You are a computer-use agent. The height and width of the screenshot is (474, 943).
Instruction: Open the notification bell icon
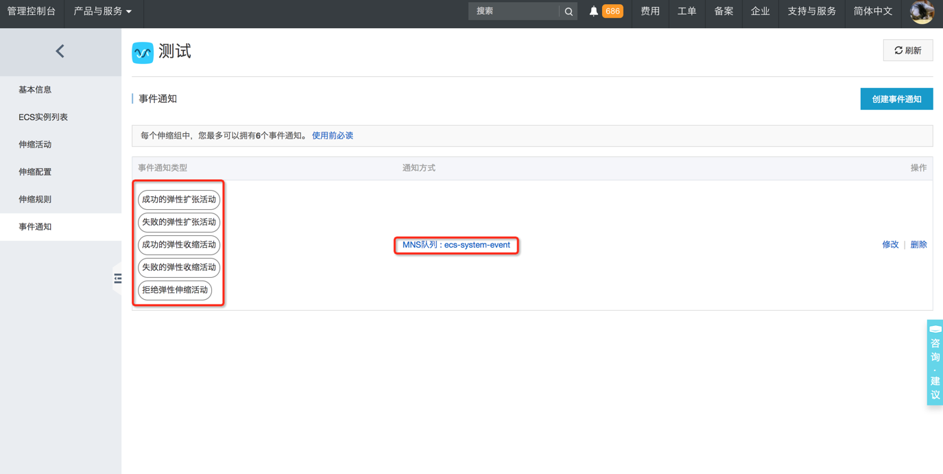(594, 11)
